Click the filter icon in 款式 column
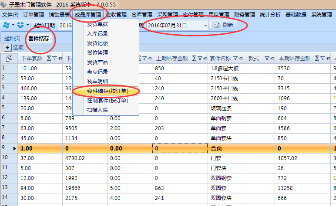 [x=266, y=58]
